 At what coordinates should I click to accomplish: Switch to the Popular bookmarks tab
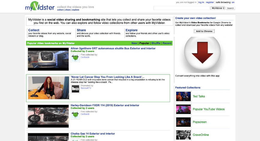tap(144, 43)
